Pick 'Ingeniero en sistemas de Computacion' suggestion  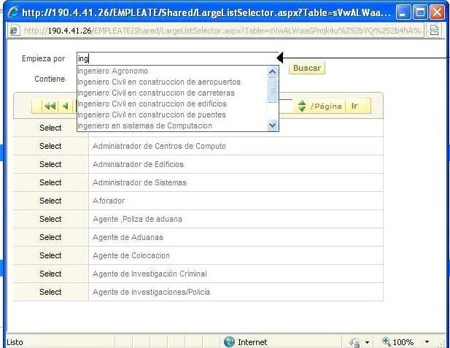[144, 126]
